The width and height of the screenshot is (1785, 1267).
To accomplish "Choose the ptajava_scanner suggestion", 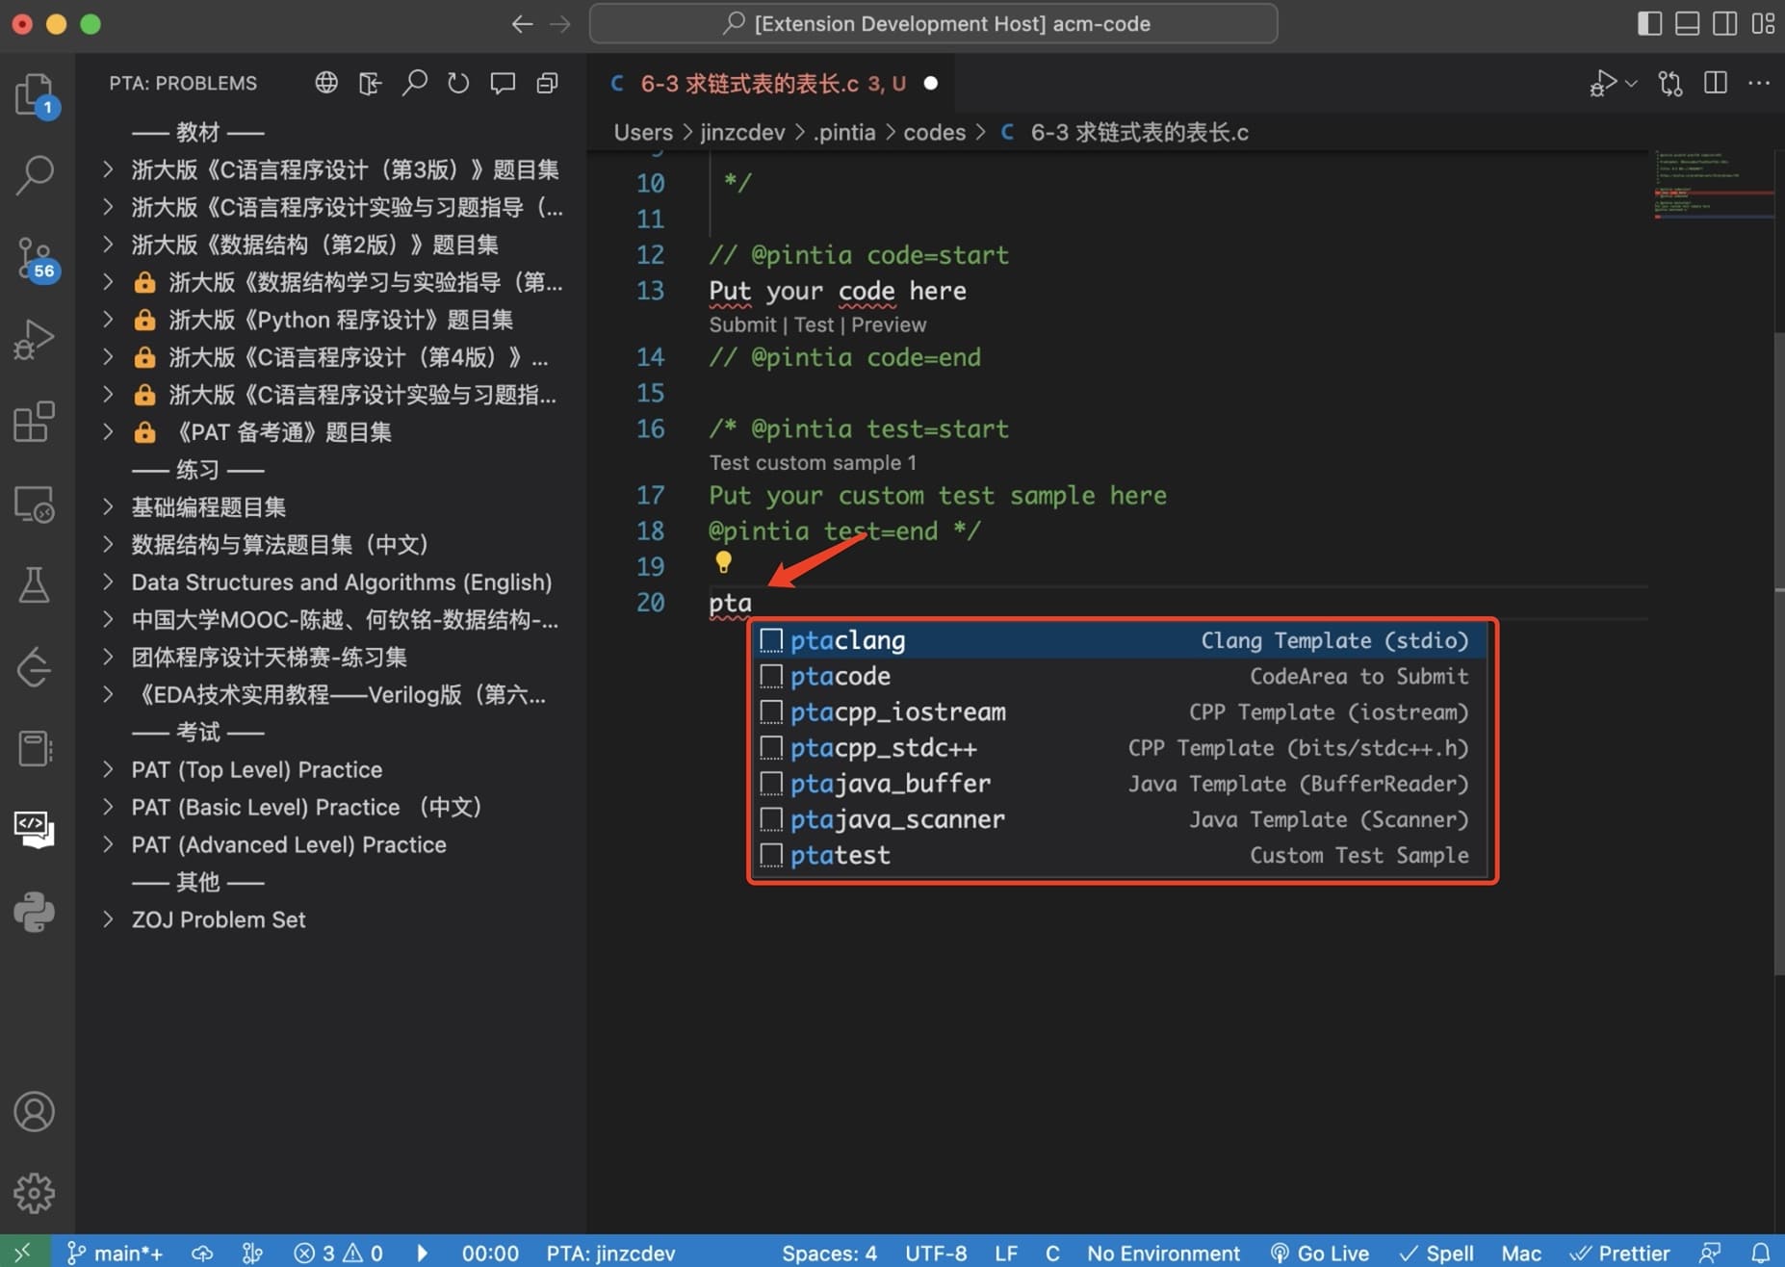I will 1118,819.
